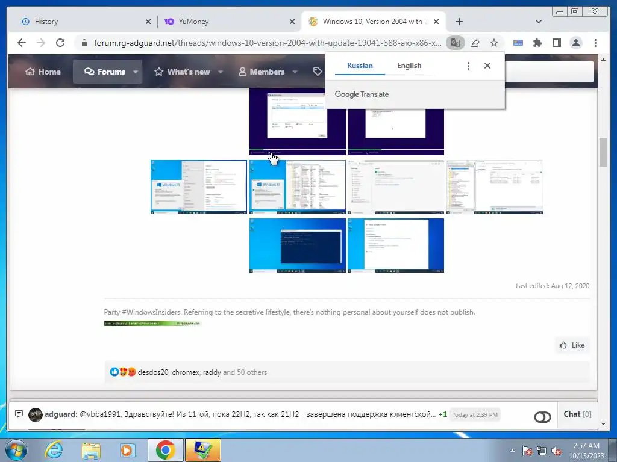617x462 pixels.
Task: Open the Forums menu item
Action: click(104, 72)
